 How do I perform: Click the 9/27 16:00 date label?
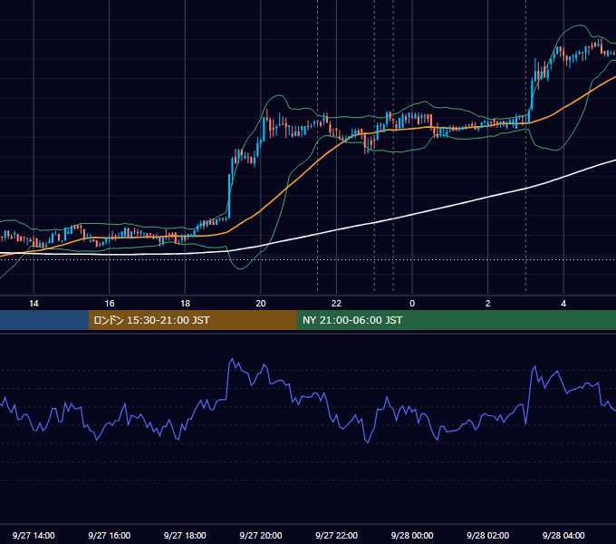pyautogui.click(x=110, y=535)
